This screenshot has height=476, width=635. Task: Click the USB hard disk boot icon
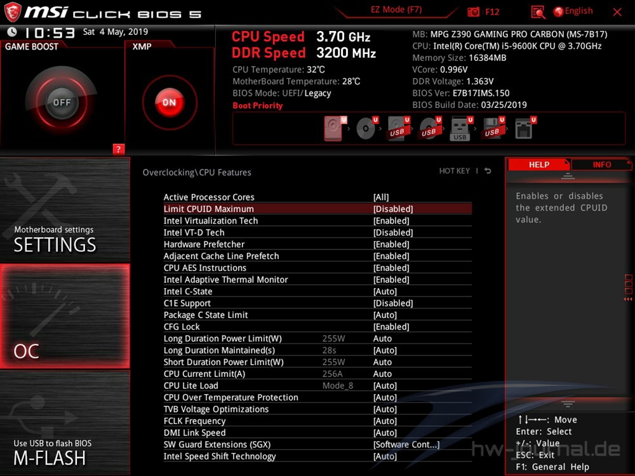coord(398,128)
